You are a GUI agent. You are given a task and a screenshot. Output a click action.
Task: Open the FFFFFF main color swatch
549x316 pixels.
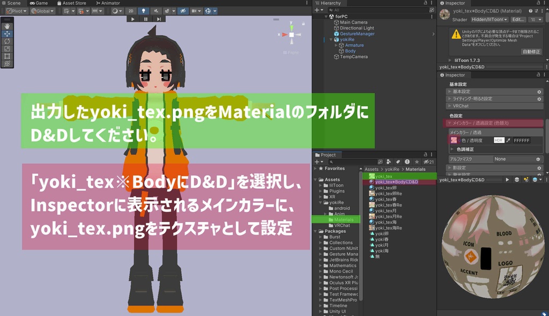522,141
